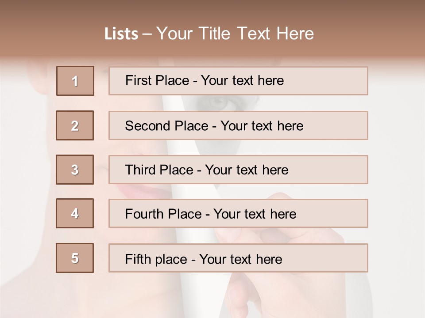Click the lips in the background photo
This screenshot has height=318, width=425.
[140, 191]
